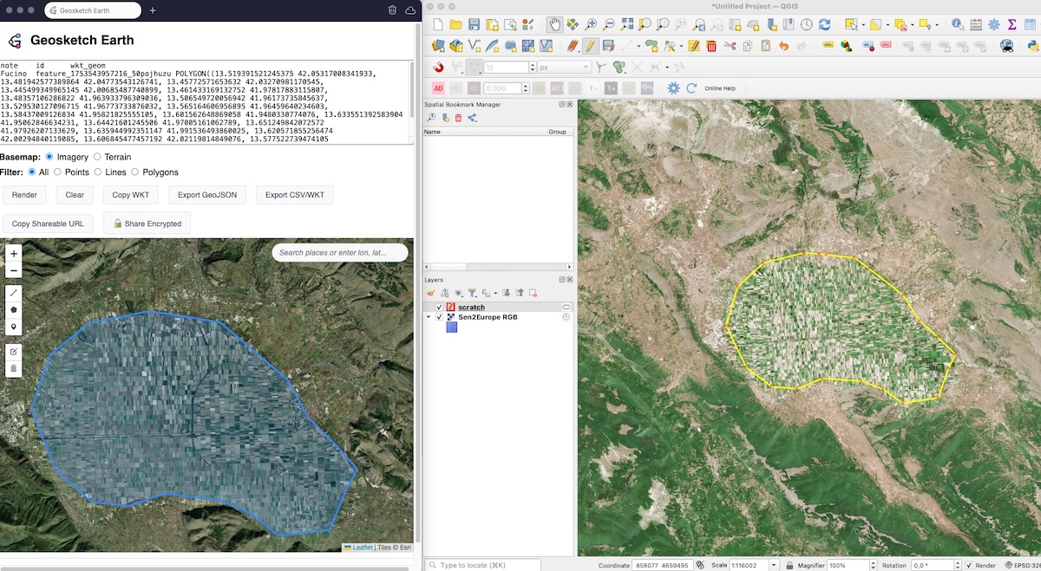Activate the Identify Features tool
The image size is (1041, 571).
point(957,24)
